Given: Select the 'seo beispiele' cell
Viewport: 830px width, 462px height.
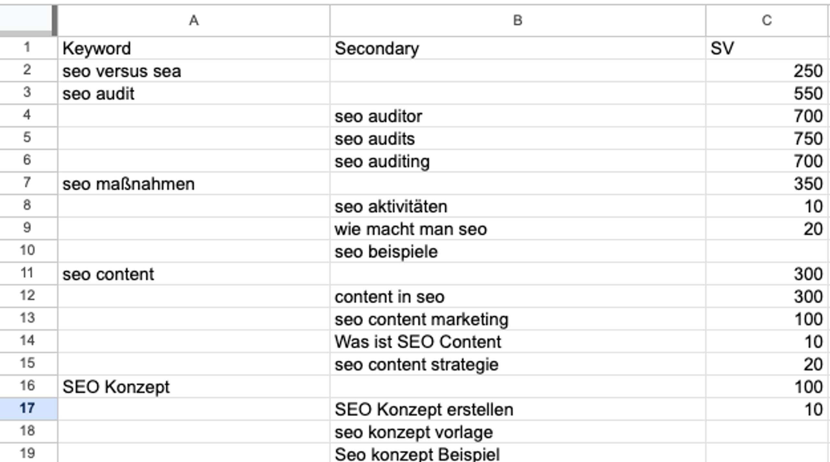Looking at the screenshot, I should coord(517,251).
